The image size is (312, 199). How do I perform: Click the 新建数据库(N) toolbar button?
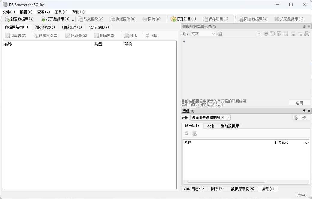coord(19,19)
